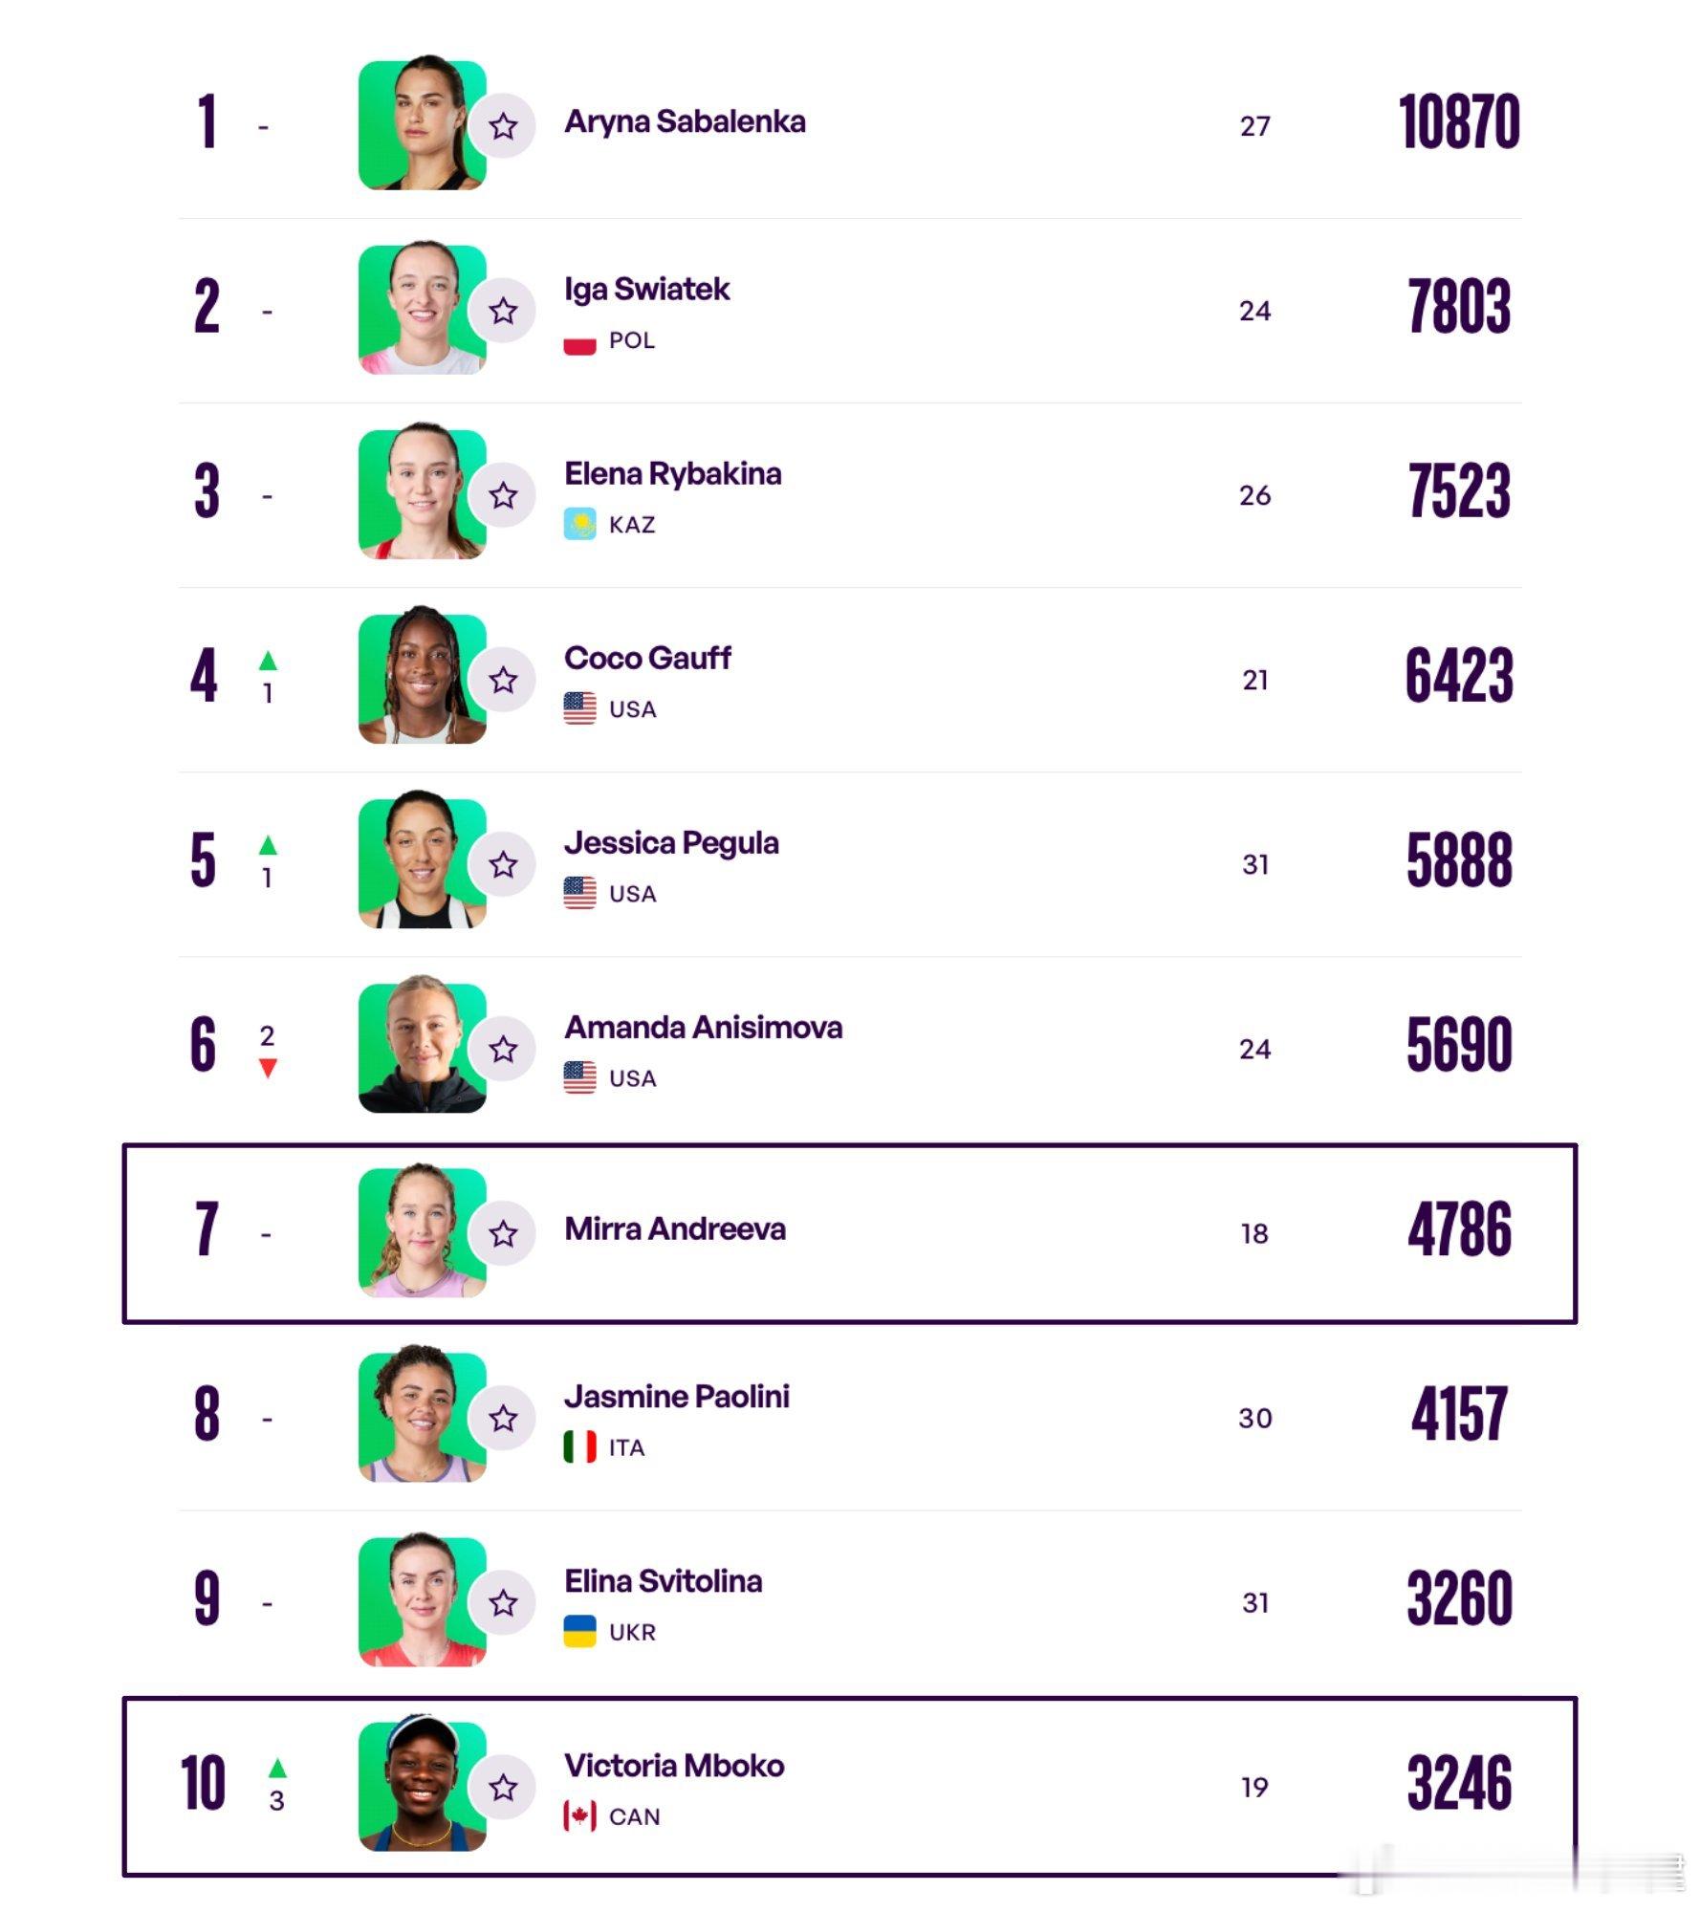The image size is (1700, 1912).
Task: Click the 10870 points value for Sabalenka
Action: (x=1458, y=122)
